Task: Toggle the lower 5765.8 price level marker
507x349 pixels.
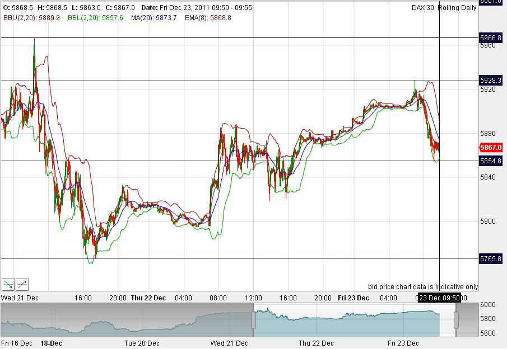Action: pyautogui.click(x=490, y=258)
